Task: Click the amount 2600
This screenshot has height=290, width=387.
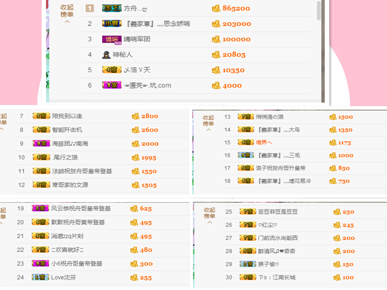Action: tap(150, 130)
